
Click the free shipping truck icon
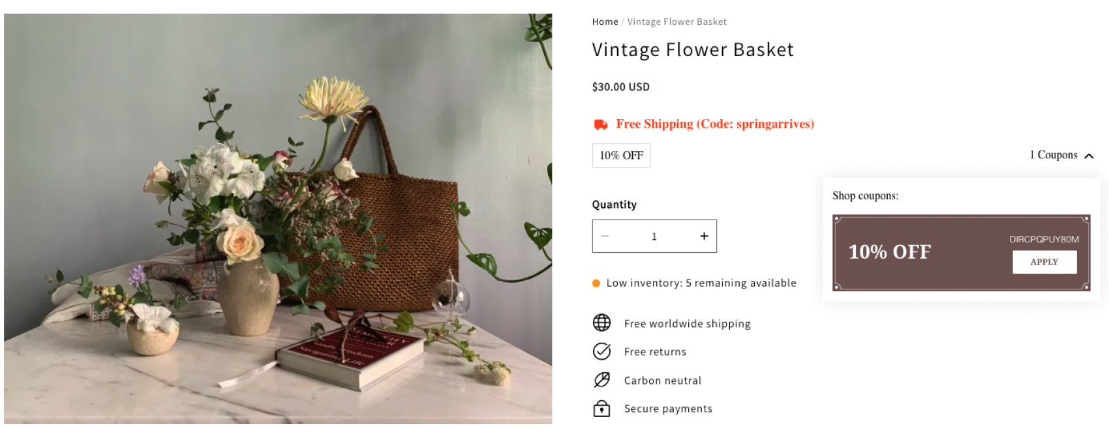pyautogui.click(x=600, y=124)
